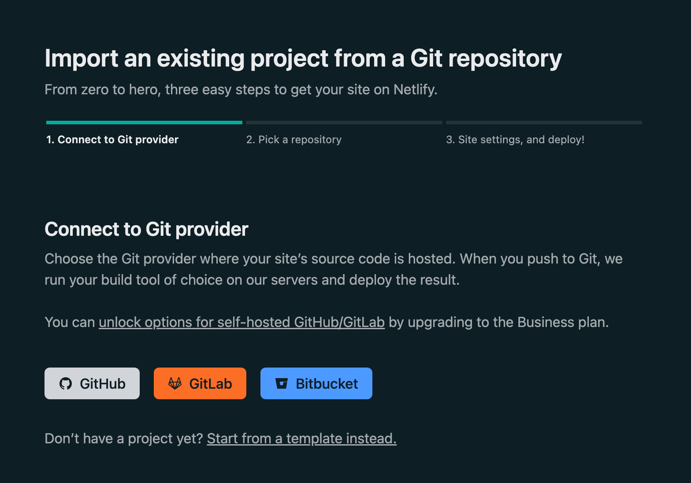The image size is (691, 483).
Task: Select the blue Bitbucket button label
Action: point(327,383)
